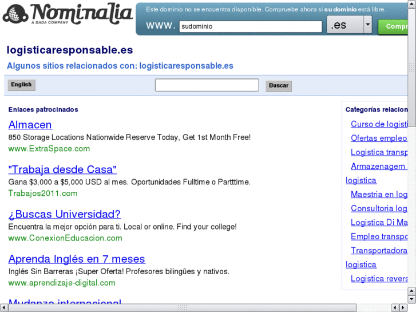Click the horizontal scrollbar right arrow at far right

click(403, 307)
